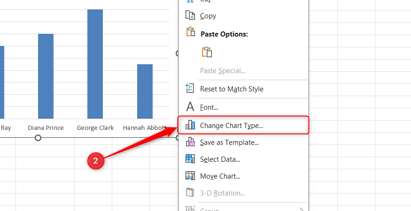Image resolution: width=411 pixels, height=211 pixels.
Task: Select Change Chart Type… menu entry
Action: point(243,125)
